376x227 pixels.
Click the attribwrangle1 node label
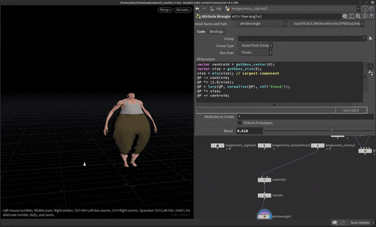(282, 216)
